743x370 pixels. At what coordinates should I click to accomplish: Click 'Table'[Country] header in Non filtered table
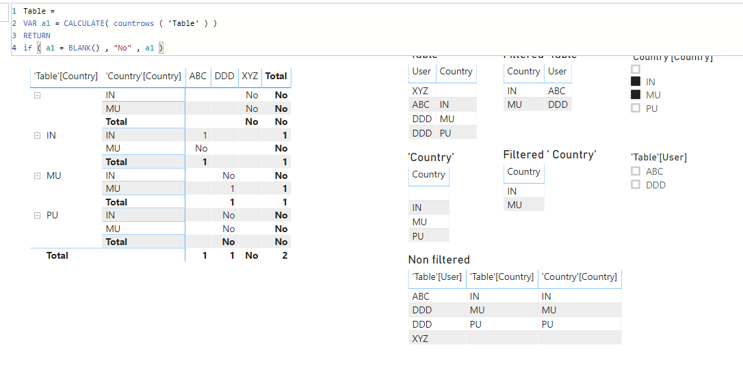(501, 277)
